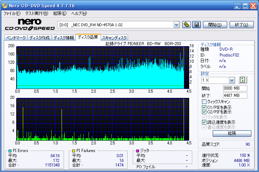Click the Nero disc icon in title bar
259x172 pixels.
(5, 6)
